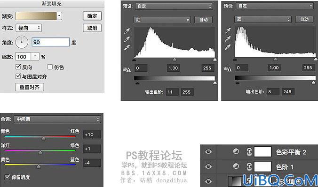This screenshot has width=318, height=187.
Task: Click gray point eyedropper in blue Levels panel
Action: 228,38
